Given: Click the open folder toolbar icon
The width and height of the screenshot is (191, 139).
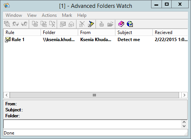Looking at the screenshot, I should pos(110,24).
